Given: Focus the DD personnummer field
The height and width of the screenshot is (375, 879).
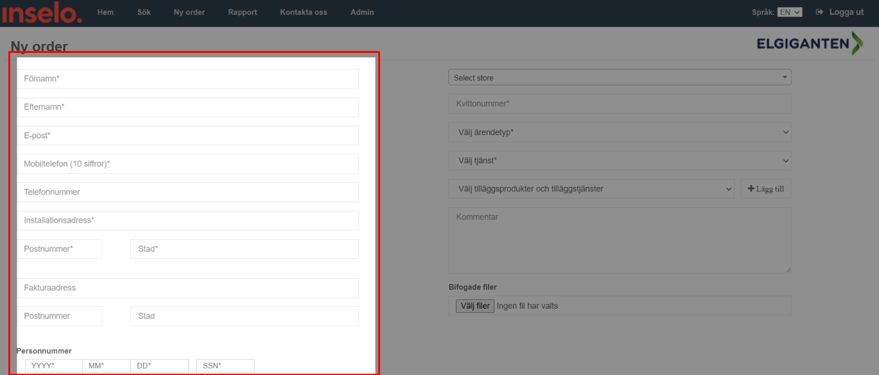Looking at the screenshot, I should [160, 365].
